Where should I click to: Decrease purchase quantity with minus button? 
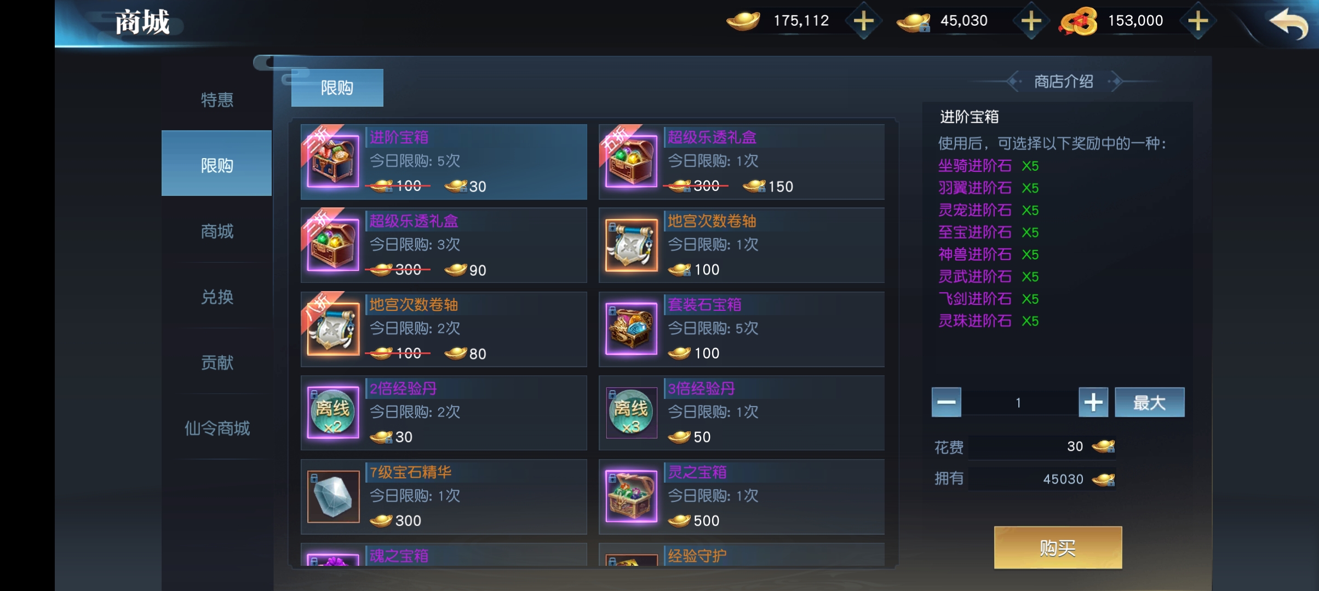coord(946,402)
